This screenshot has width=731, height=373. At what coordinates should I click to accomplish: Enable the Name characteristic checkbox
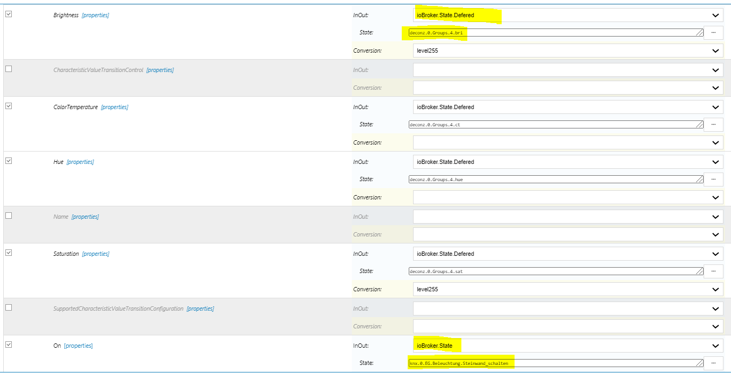[9, 216]
